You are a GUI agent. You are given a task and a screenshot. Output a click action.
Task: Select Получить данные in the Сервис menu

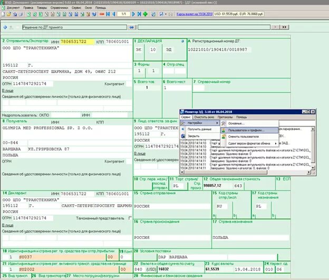tap(199, 129)
